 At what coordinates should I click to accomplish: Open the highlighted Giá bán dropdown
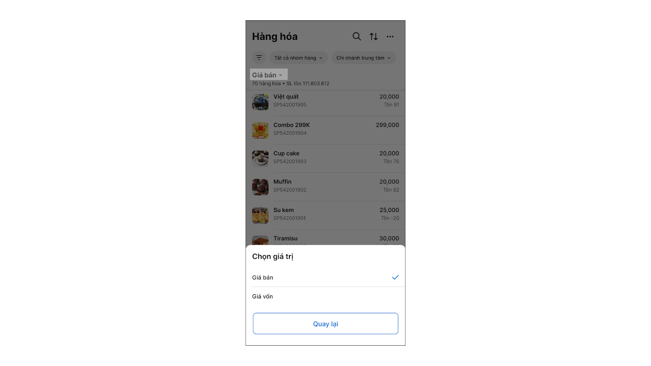point(269,74)
